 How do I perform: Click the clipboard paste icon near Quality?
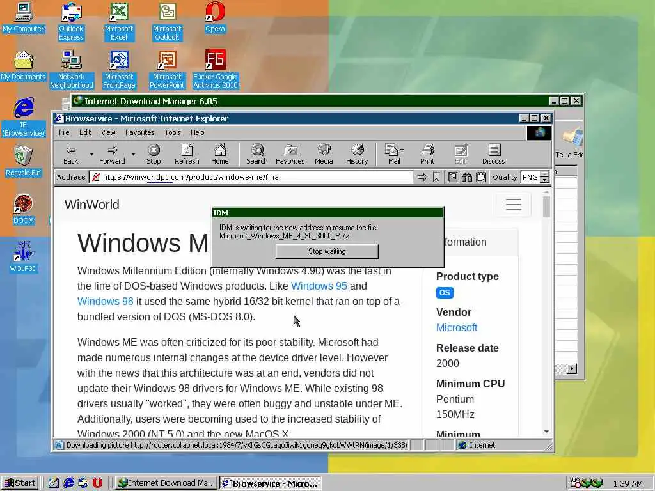[x=481, y=177]
